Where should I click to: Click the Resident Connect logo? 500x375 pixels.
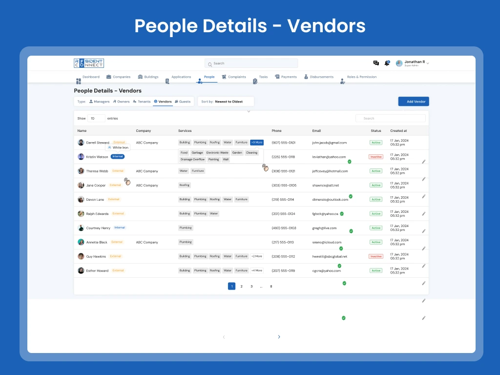click(89, 63)
